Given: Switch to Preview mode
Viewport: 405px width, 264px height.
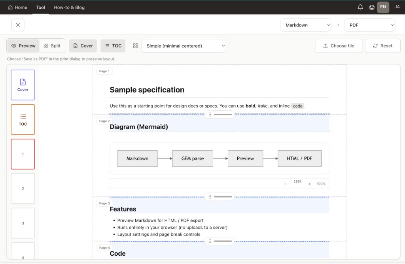Looking at the screenshot, I should pyautogui.click(x=23, y=46).
